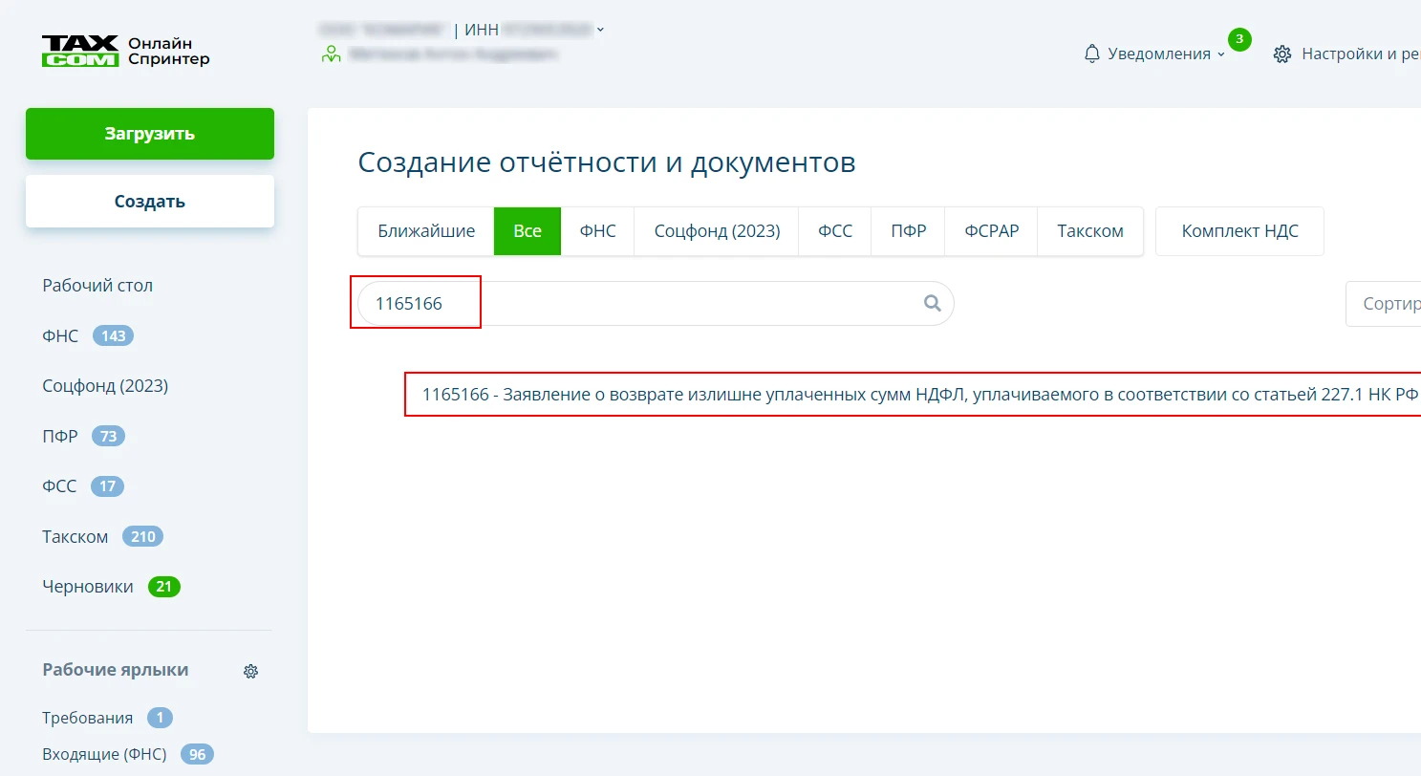Switch to the Ближайшие tab
The width and height of the screenshot is (1421, 776).
coord(426,231)
